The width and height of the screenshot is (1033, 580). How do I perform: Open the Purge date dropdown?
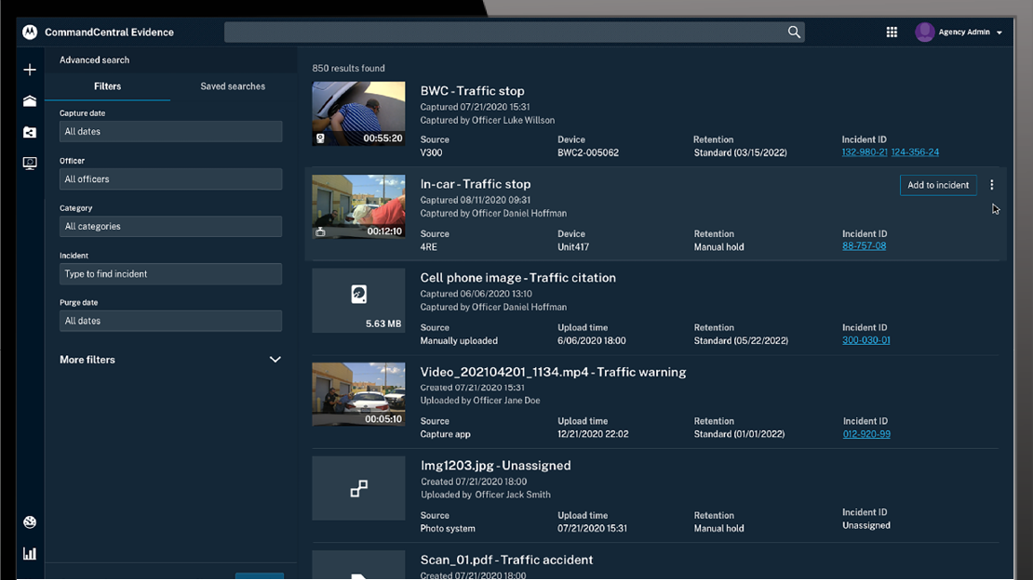tap(170, 321)
